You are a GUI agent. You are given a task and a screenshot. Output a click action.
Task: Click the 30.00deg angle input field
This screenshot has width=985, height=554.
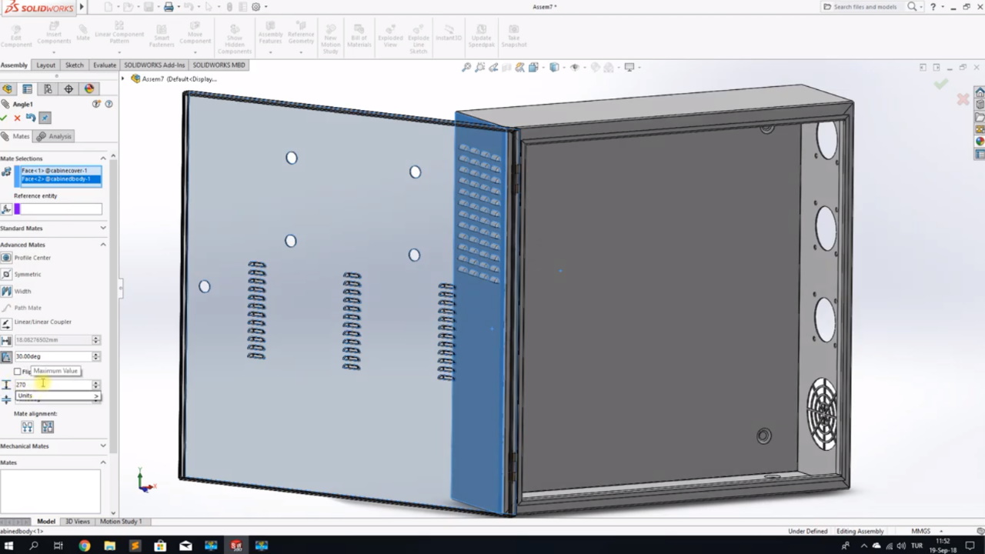[52, 356]
